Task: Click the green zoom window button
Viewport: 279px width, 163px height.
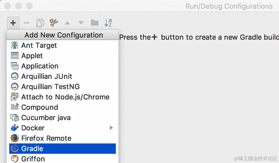Action: click(x=29, y=6)
